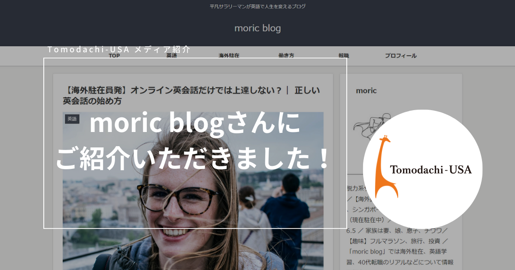Screen dimensions: 515x270
Task: Open the 海外駐在 menu item
Action: tap(229, 56)
